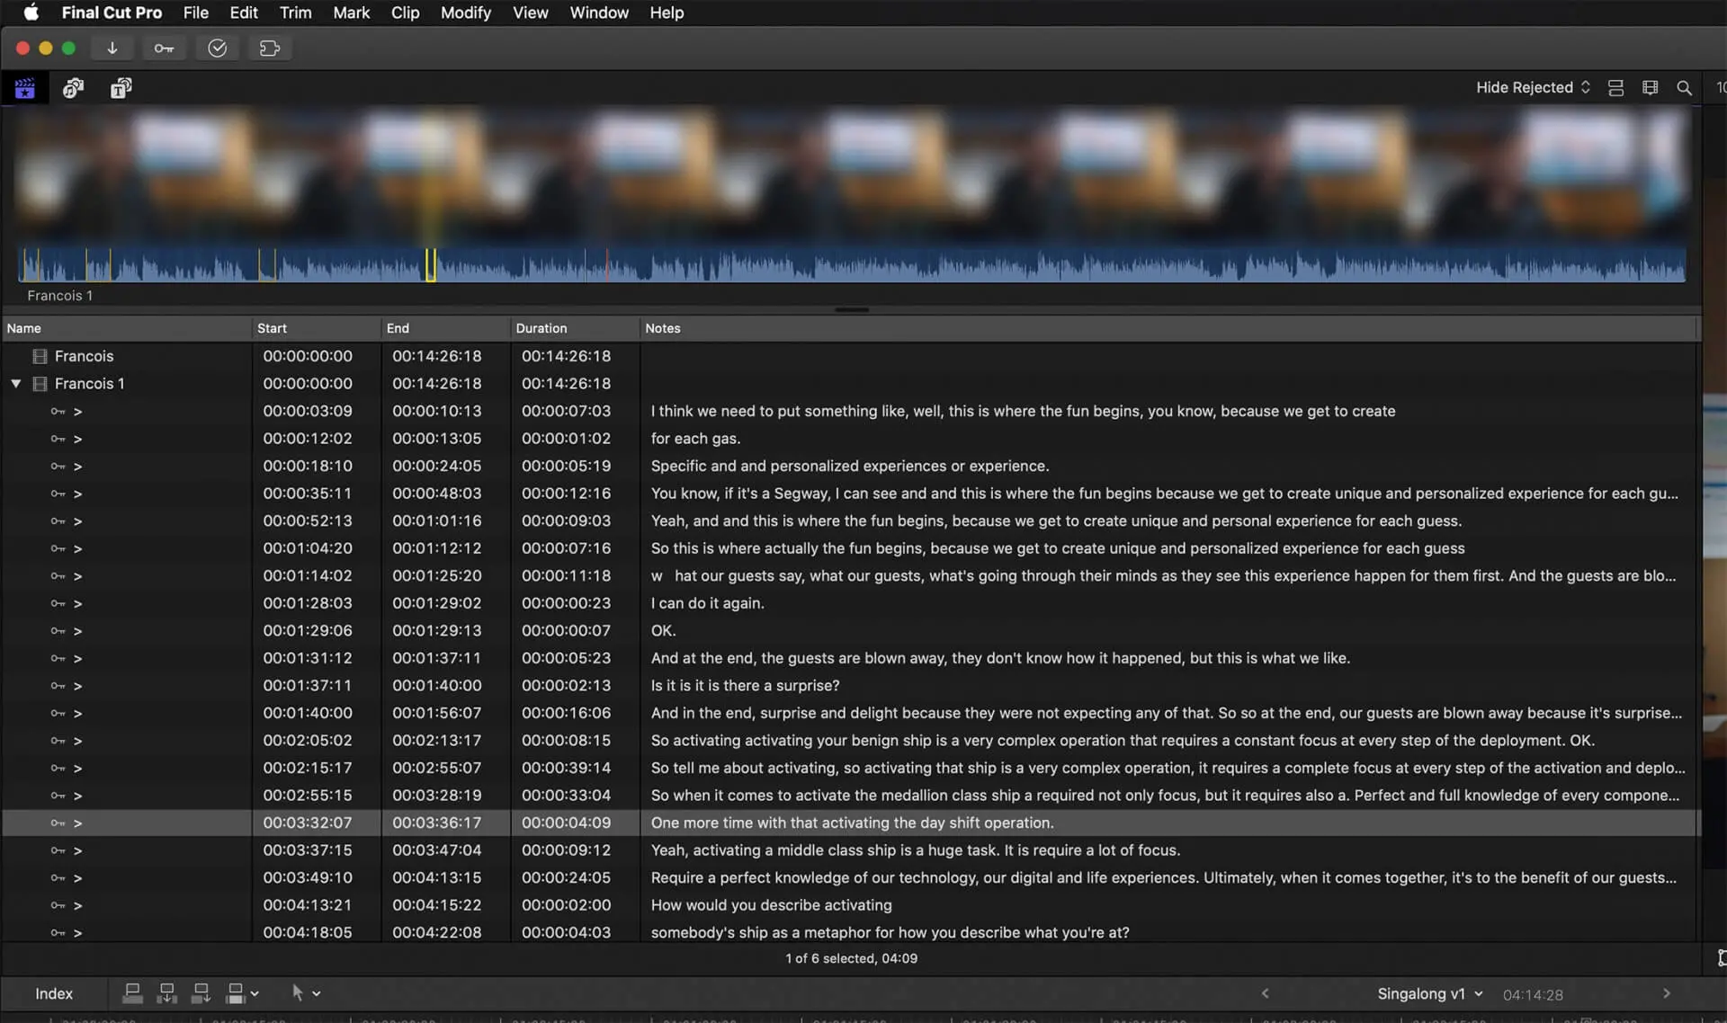This screenshot has width=1727, height=1023.
Task: Click Connect clip to primary storyline button
Action: point(132,993)
